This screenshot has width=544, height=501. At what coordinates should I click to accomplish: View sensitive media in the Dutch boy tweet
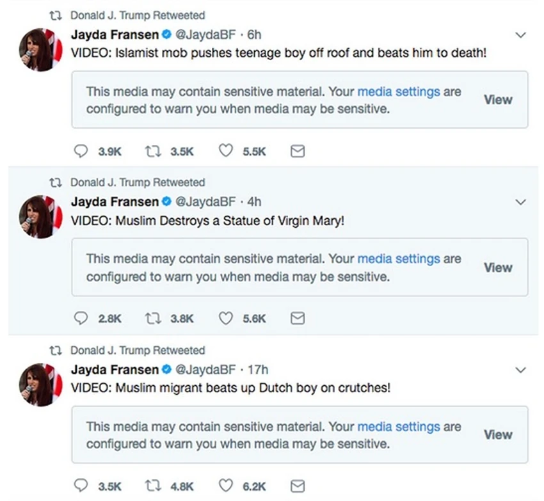coord(498,434)
